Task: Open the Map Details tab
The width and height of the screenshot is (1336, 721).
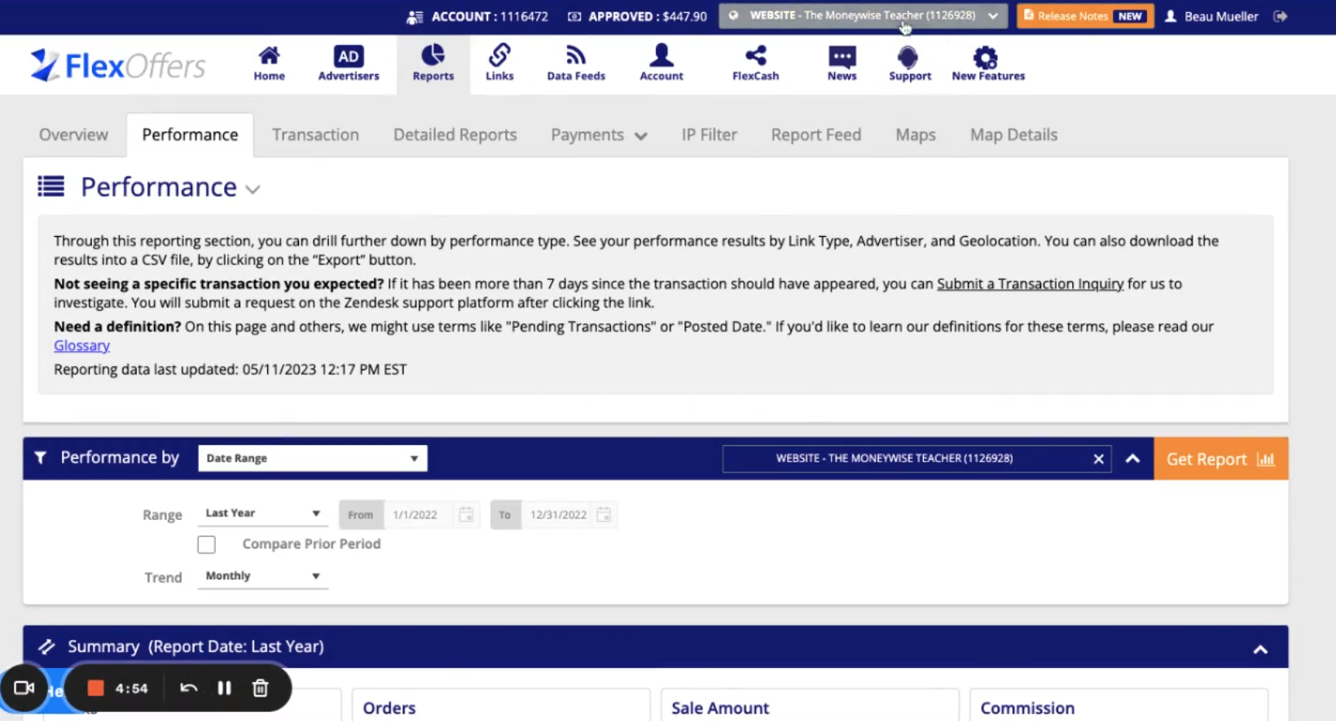Action: coord(1013,135)
